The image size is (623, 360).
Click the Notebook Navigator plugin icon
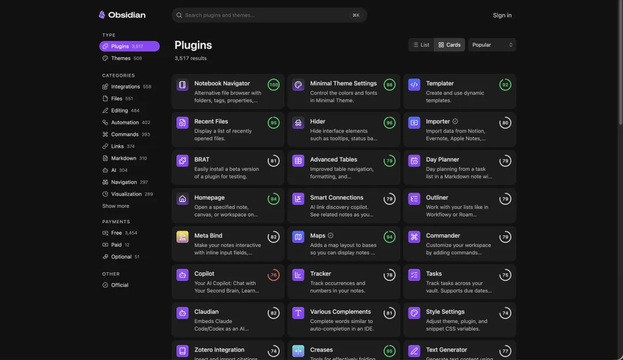pos(182,85)
